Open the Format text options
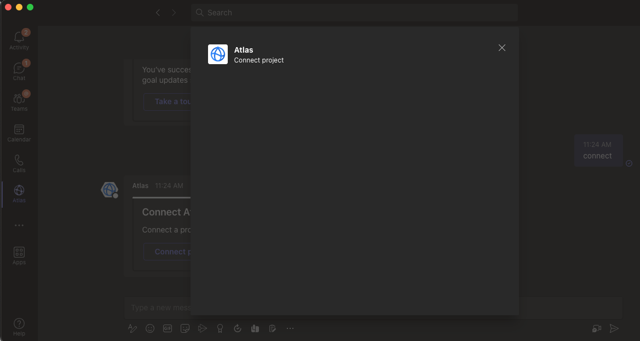The image size is (640, 341). [x=132, y=328]
